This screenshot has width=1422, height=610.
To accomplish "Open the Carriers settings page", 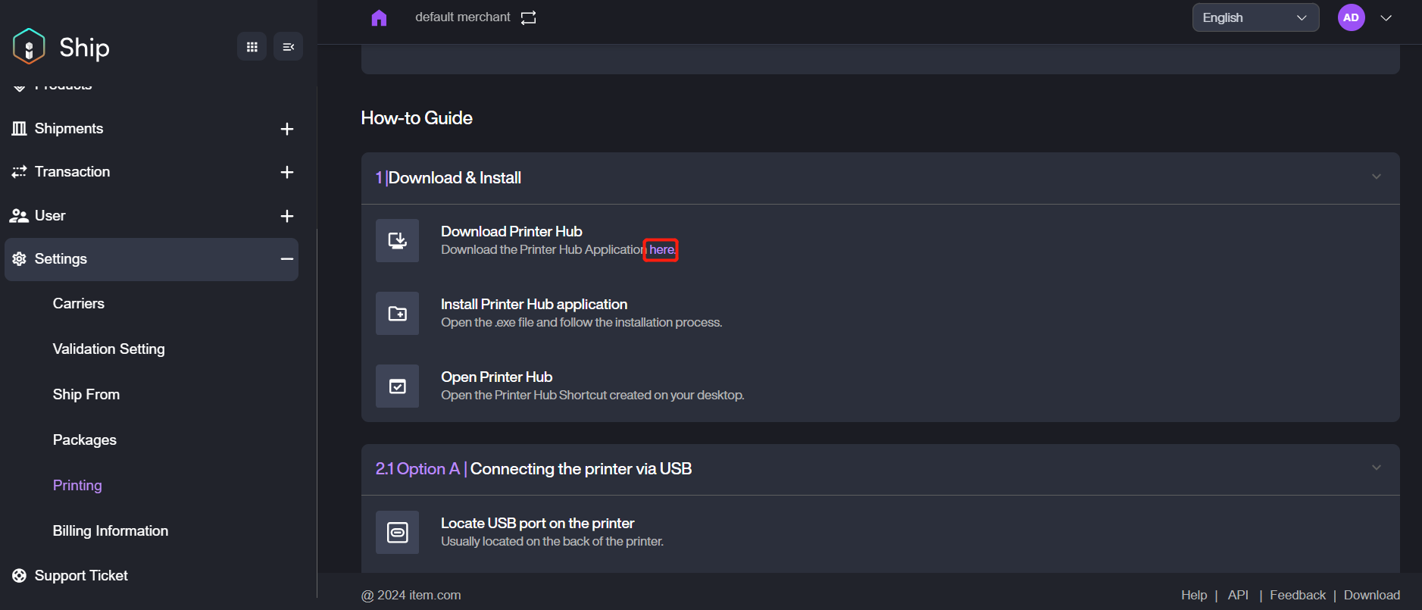I will click(79, 304).
